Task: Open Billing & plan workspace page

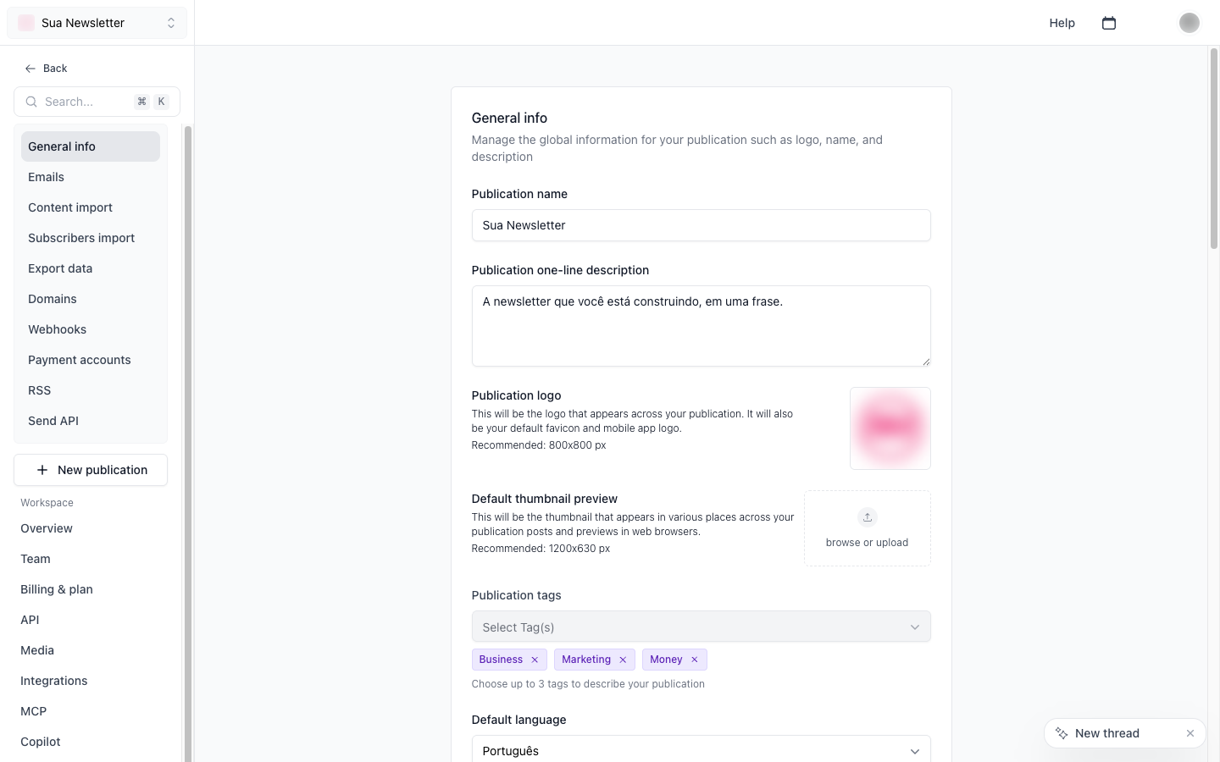Action: 57,589
